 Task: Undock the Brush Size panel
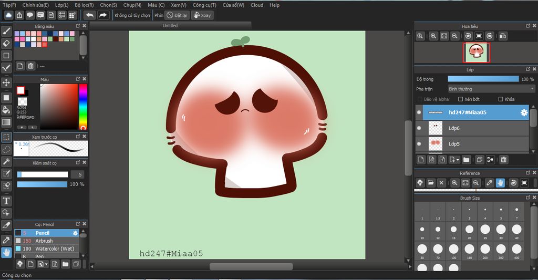[528, 198]
